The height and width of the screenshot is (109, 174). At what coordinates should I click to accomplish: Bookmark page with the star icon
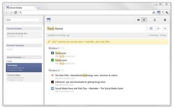click(x=154, y=13)
